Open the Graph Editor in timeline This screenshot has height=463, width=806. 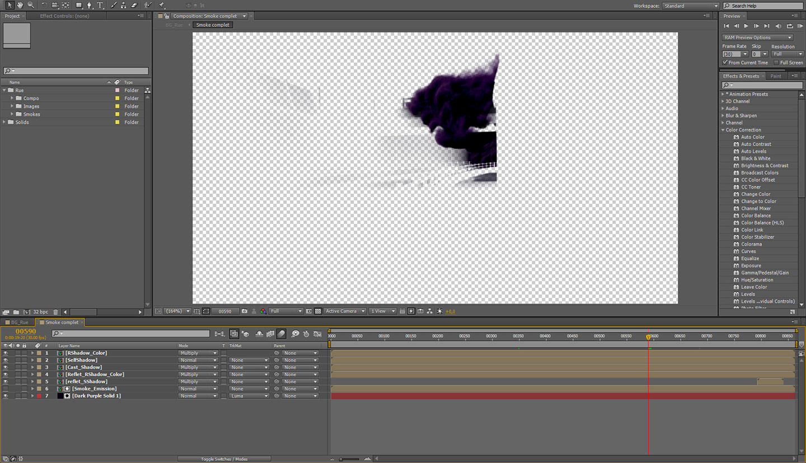[x=317, y=334]
